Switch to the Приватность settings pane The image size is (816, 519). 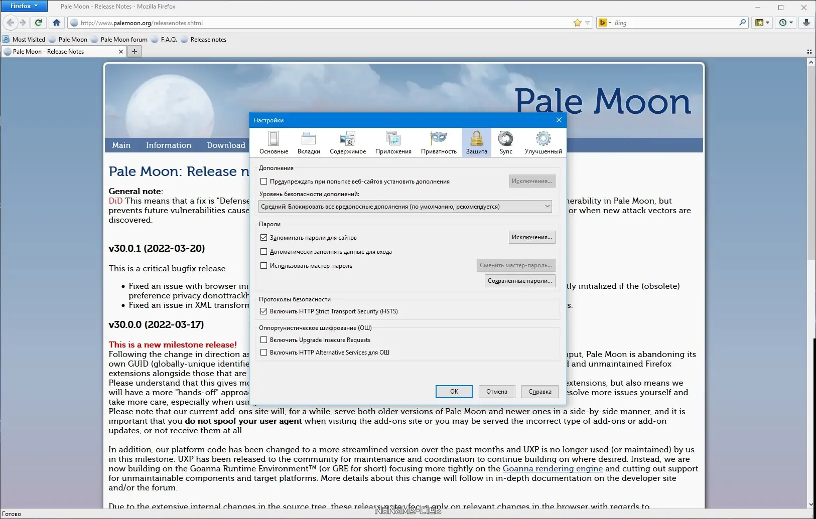tap(439, 143)
